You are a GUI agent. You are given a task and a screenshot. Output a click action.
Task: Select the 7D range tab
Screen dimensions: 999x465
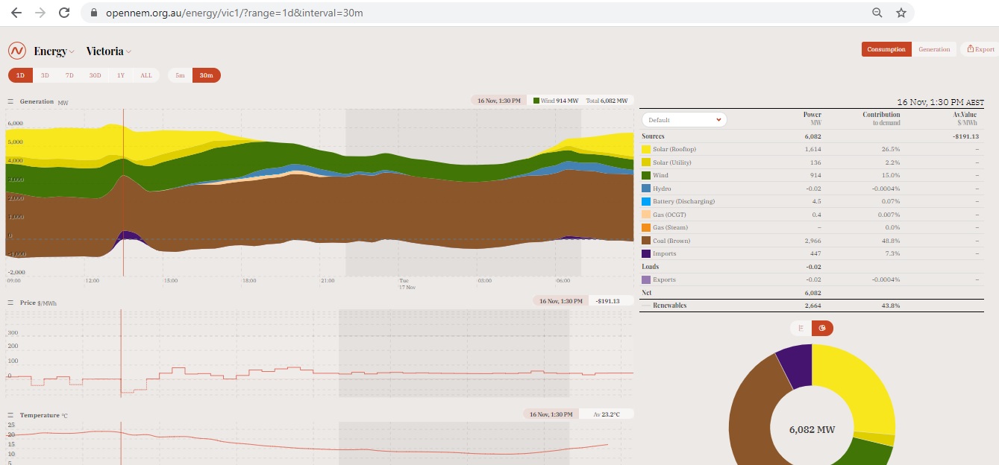pos(69,75)
